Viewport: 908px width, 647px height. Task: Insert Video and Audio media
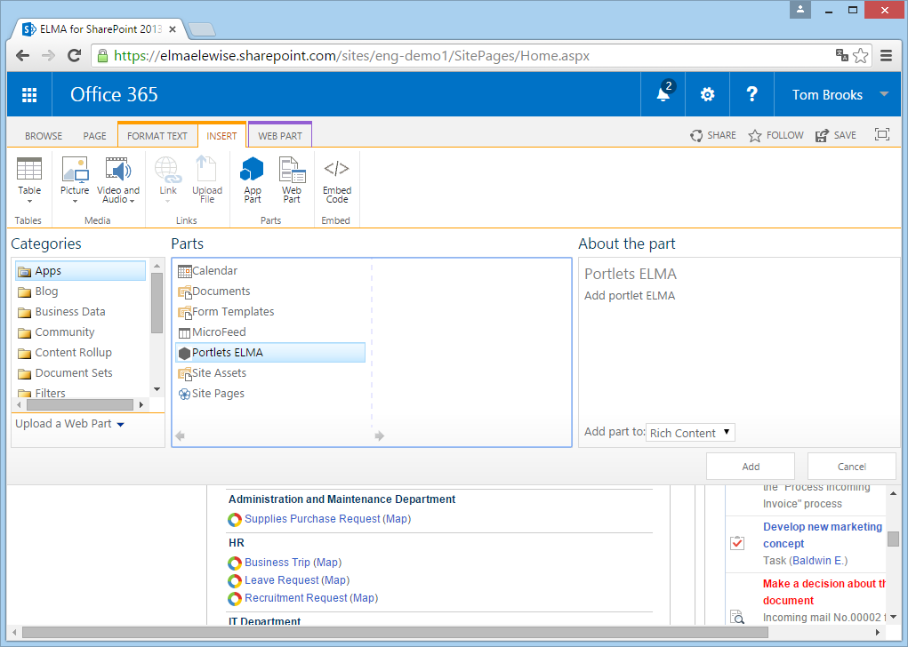[118, 180]
